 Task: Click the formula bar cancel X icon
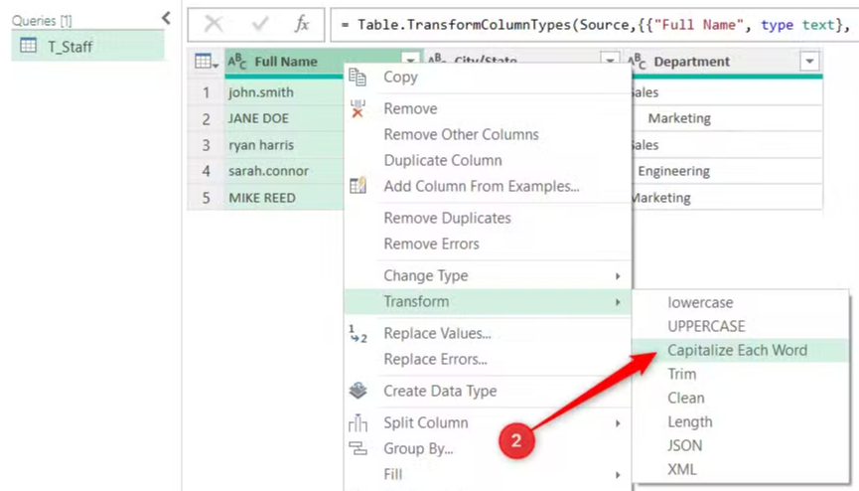point(214,24)
